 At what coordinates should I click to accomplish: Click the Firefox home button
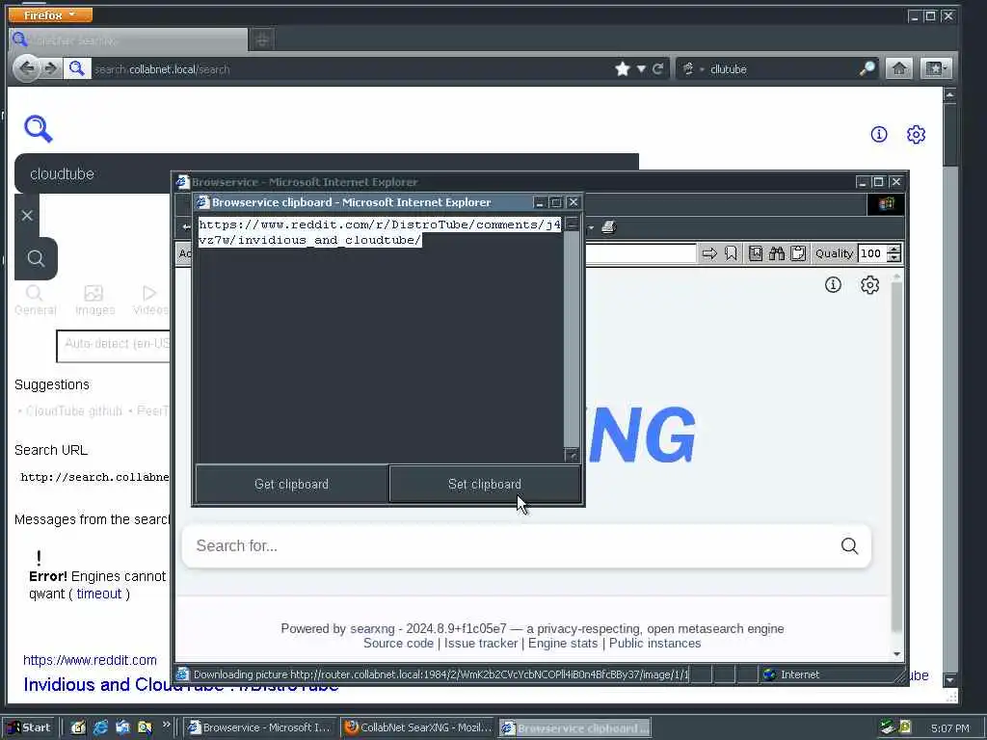899,68
